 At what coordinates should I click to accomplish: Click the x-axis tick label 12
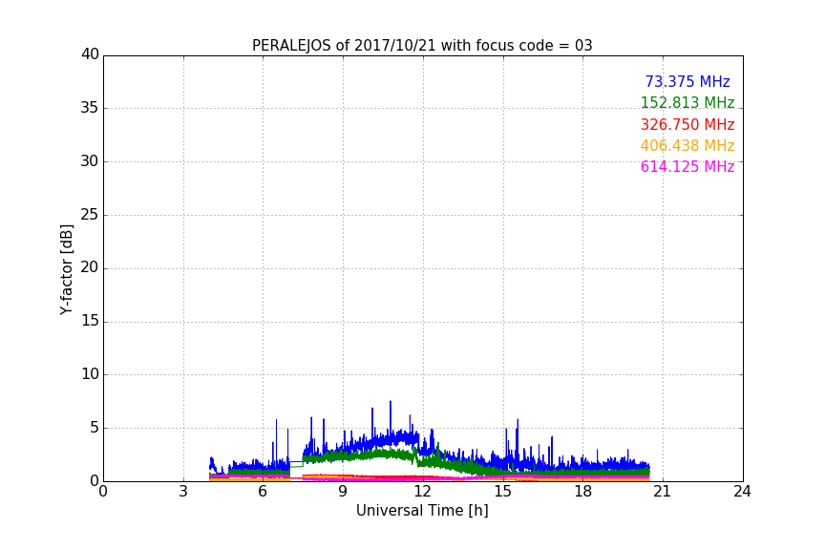pos(422,492)
